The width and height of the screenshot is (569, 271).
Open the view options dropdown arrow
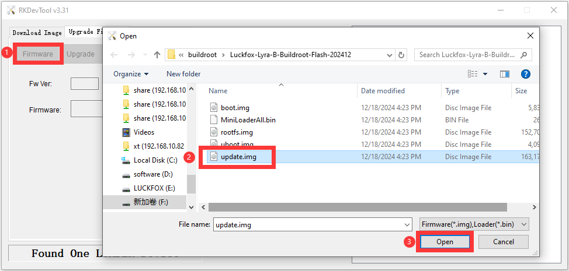point(485,74)
